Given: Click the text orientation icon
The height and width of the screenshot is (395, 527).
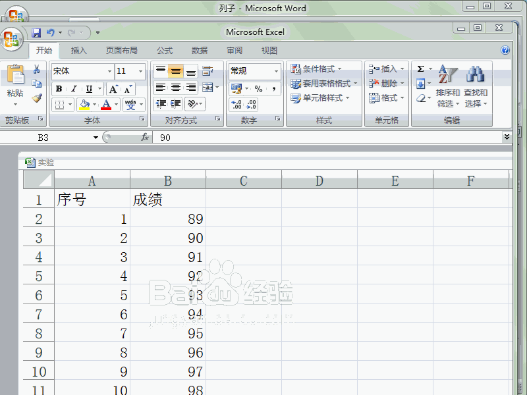Looking at the screenshot, I should coord(192,104).
